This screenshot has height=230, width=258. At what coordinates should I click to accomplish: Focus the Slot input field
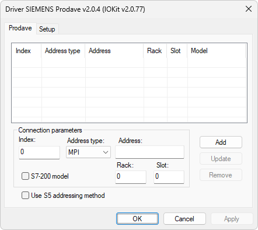click(169, 177)
